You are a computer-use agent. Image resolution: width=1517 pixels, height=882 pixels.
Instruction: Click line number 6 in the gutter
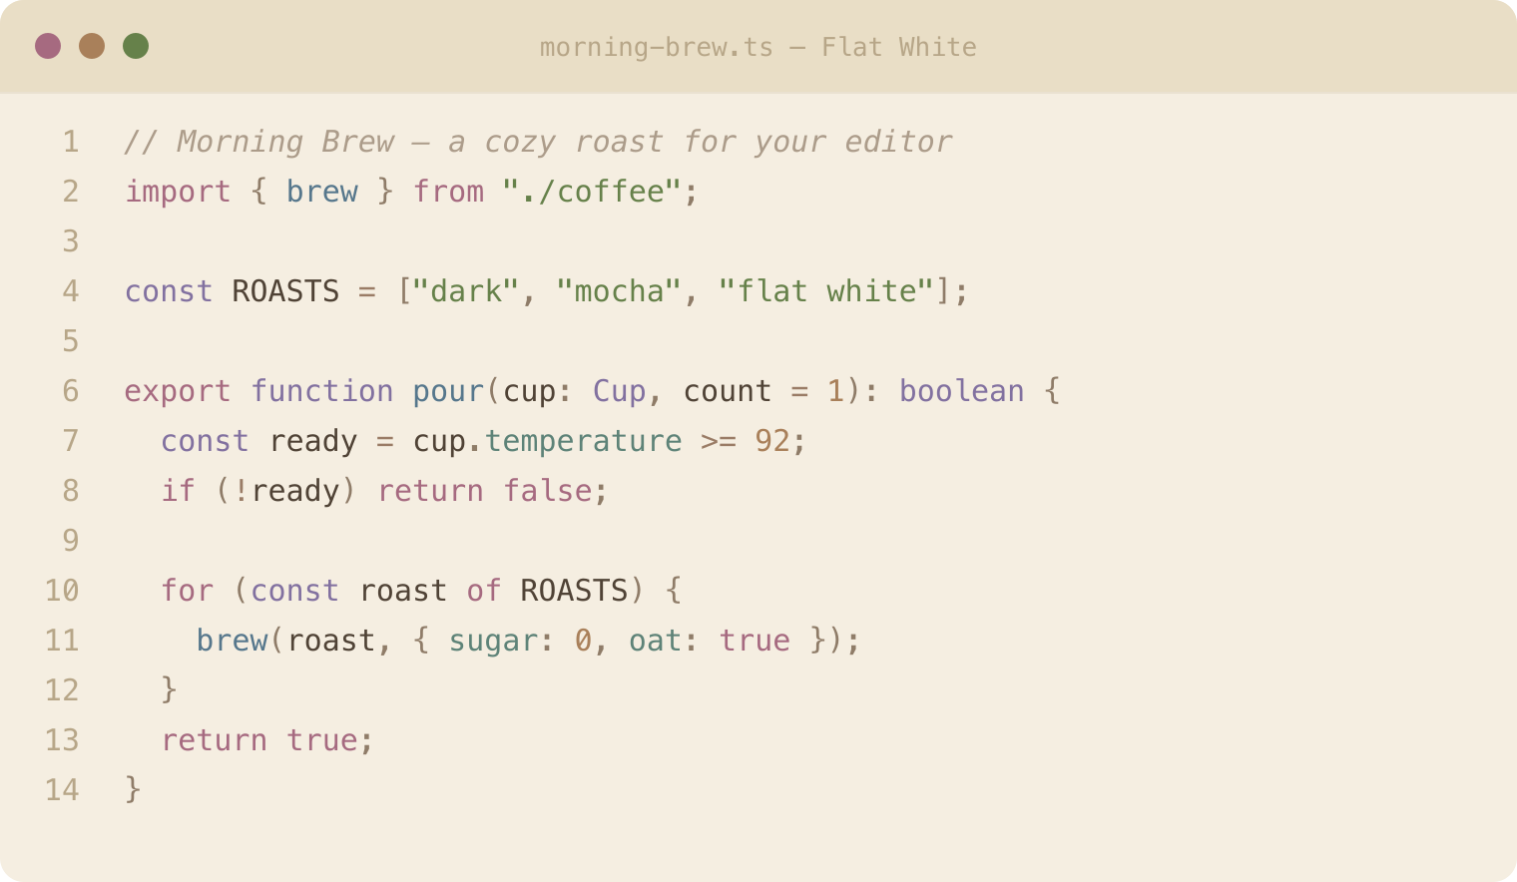[x=70, y=391]
